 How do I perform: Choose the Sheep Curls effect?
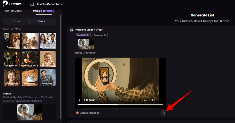point(12,77)
